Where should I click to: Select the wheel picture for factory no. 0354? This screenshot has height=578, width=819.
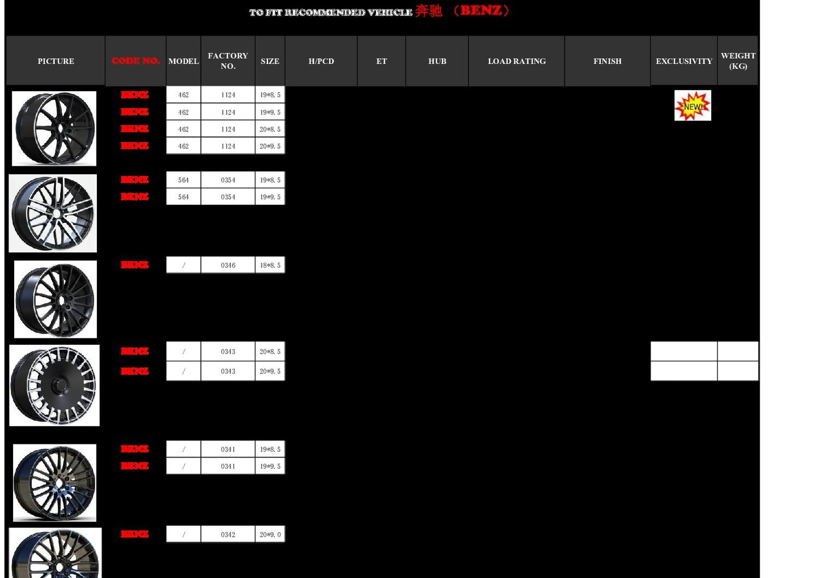(53, 213)
